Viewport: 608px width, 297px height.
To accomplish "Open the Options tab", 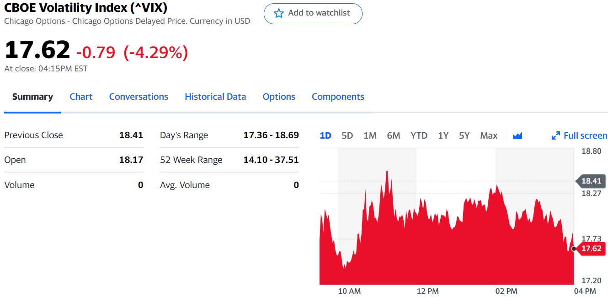I will pos(279,97).
